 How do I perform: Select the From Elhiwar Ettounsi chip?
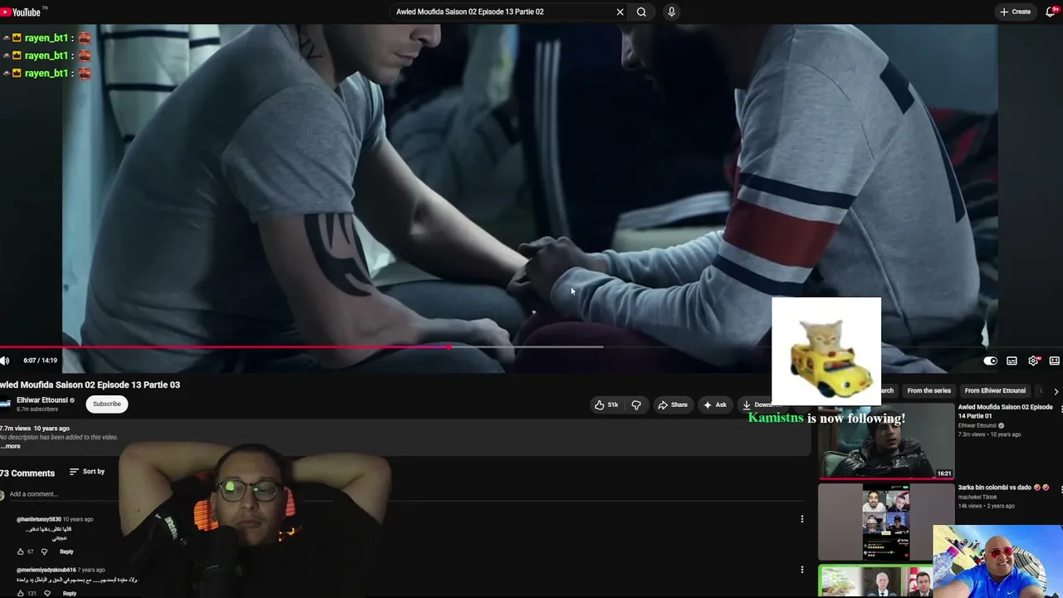click(995, 390)
